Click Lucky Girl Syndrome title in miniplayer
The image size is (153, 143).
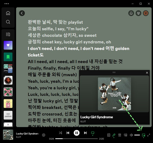click(97, 117)
